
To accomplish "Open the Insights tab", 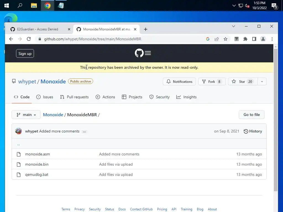I will pyautogui.click(x=187, y=97).
